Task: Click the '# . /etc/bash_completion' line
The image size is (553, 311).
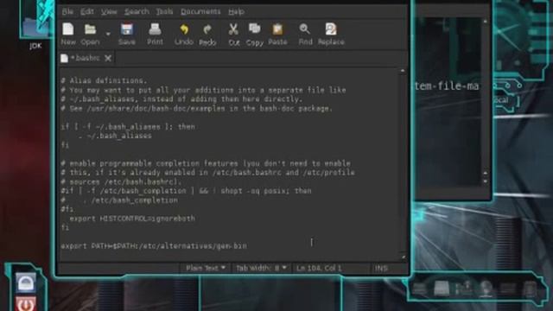Action: (x=119, y=200)
